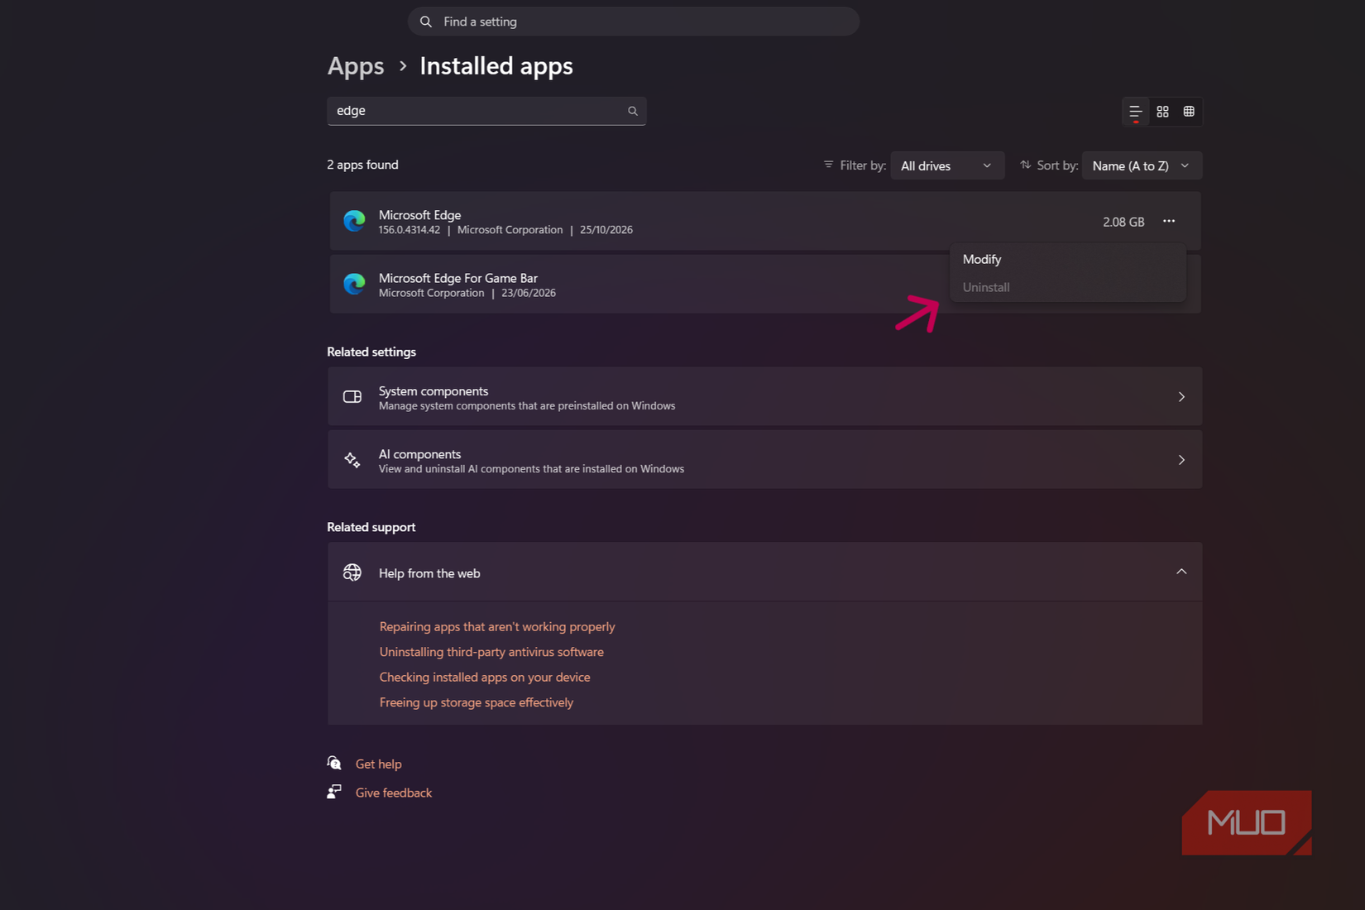Click the magnifier icon in the edge search field

[633, 111]
